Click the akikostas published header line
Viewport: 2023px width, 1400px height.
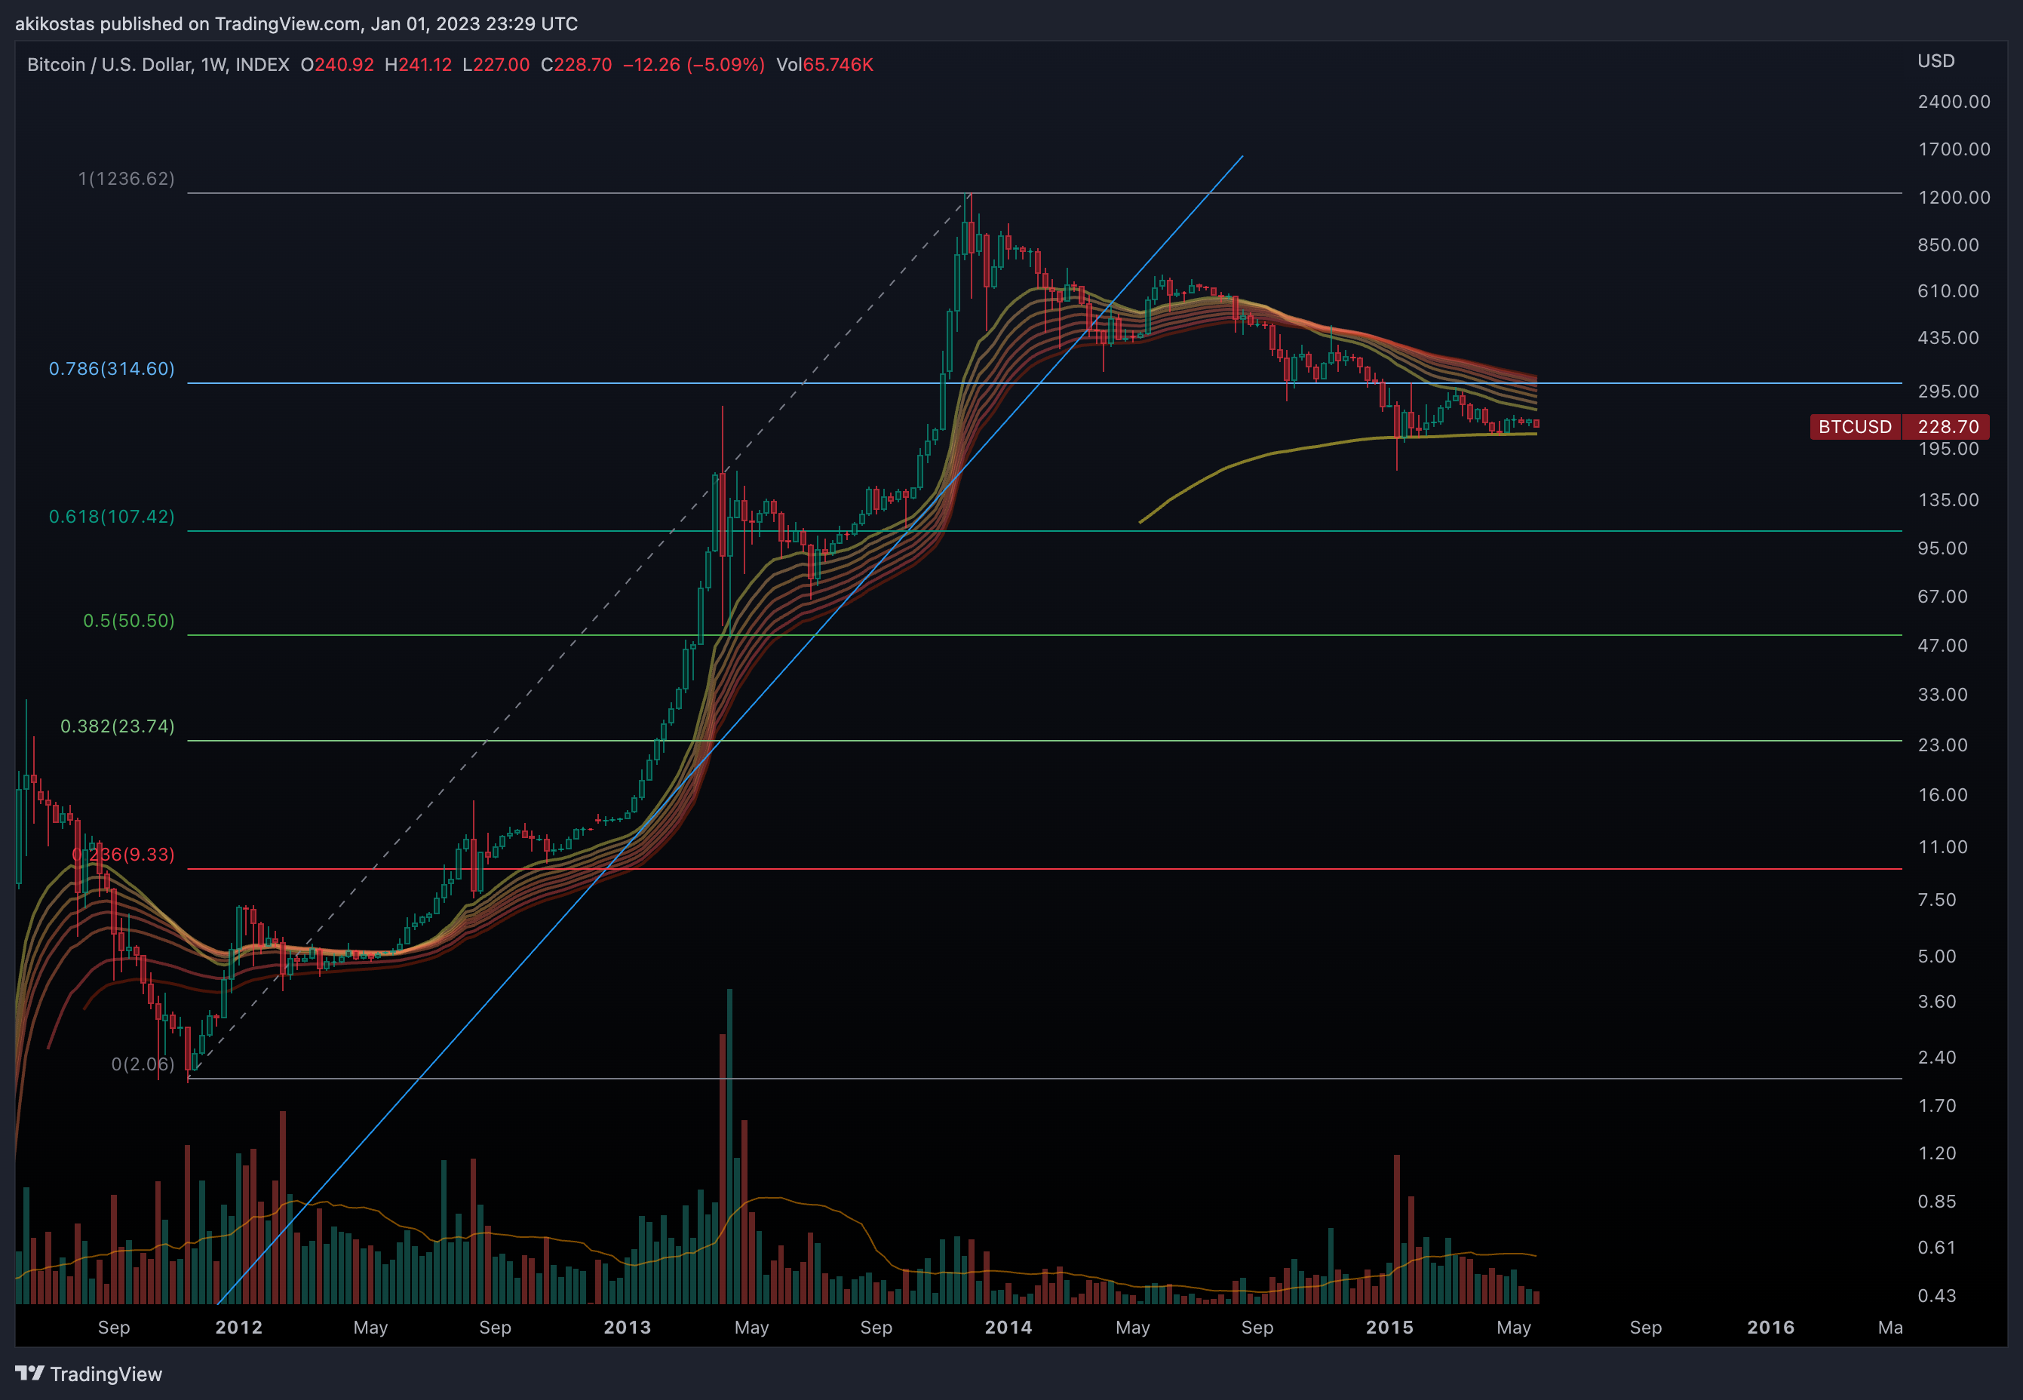(x=296, y=23)
